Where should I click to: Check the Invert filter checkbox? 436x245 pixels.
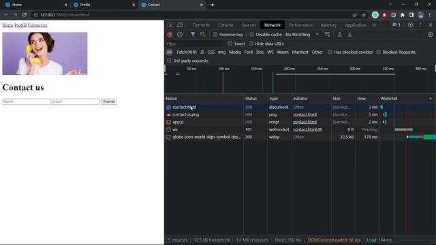pyautogui.click(x=230, y=44)
